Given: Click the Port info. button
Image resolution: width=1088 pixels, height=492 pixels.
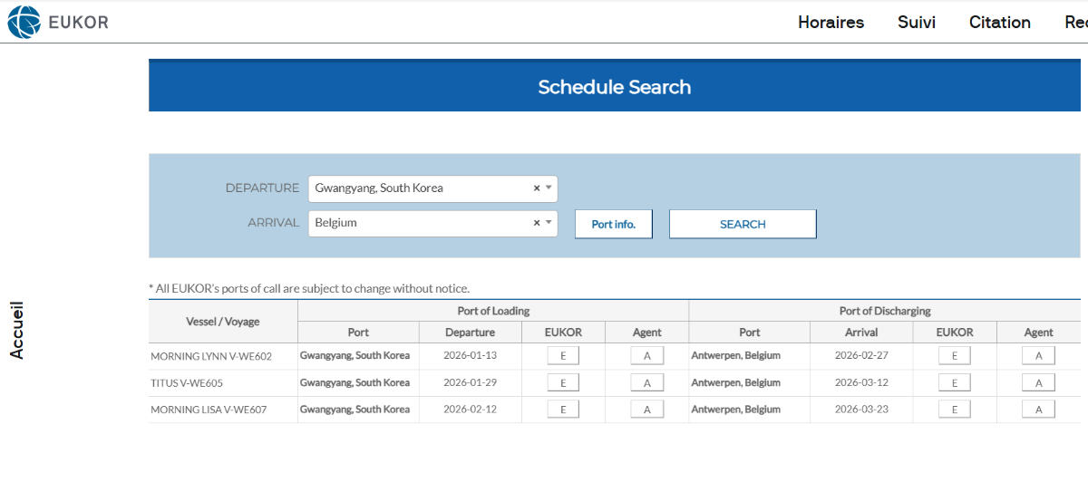Looking at the screenshot, I should tap(614, 224).
